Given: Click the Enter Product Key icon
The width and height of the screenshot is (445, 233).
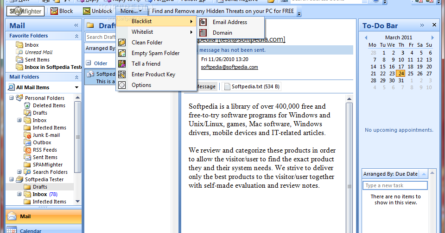Looking at the screenshot, I should (x=122, y=74).
